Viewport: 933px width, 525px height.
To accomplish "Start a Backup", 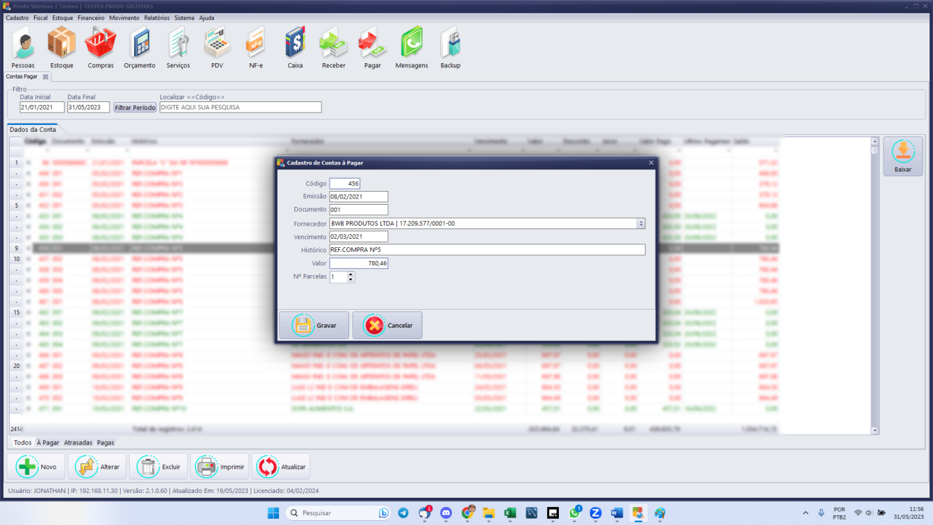I will tap(450, 47).
